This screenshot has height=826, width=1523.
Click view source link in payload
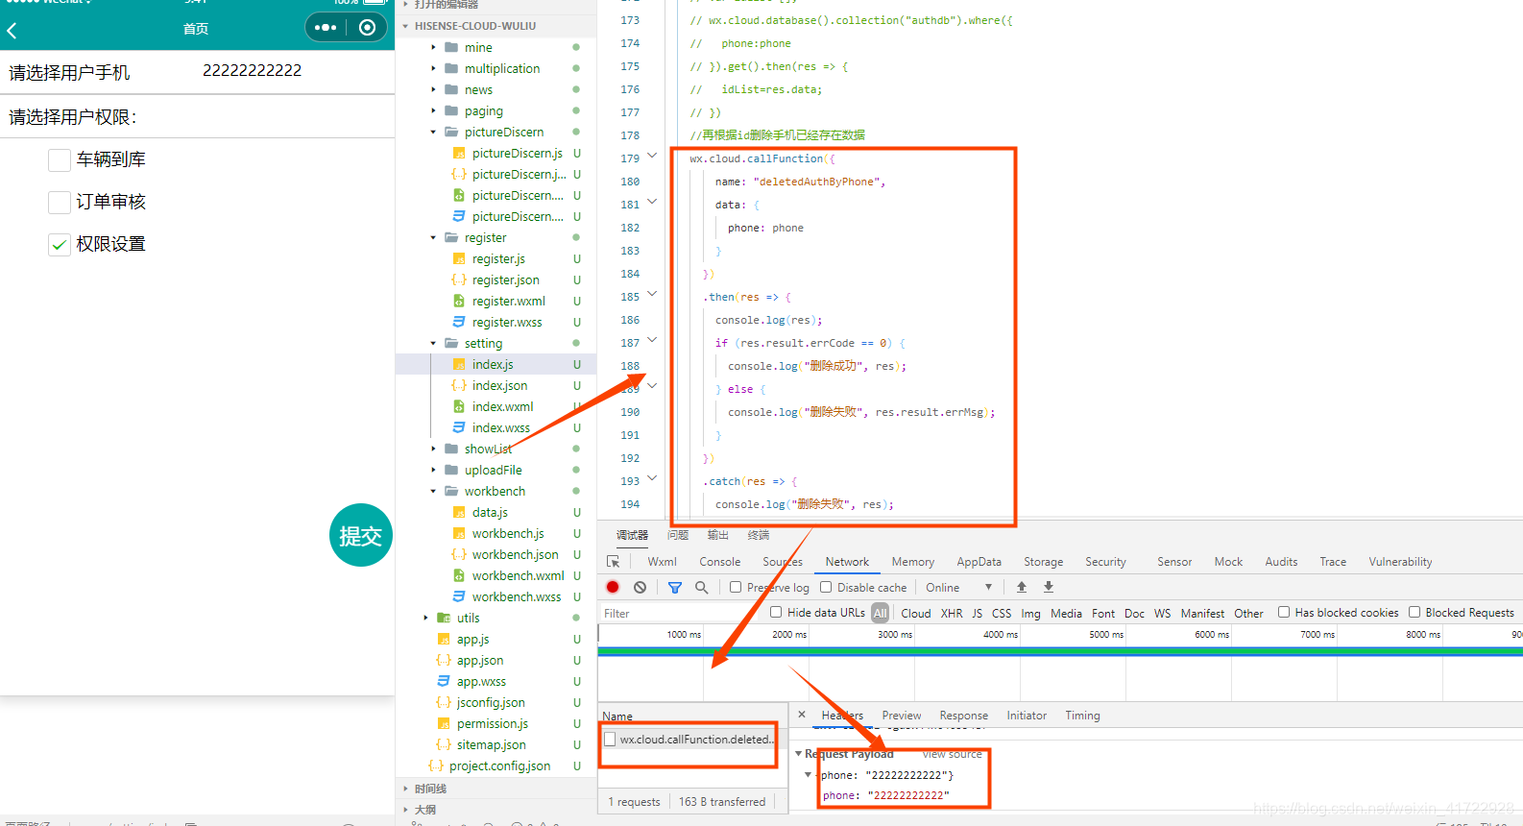coord(952,754)
